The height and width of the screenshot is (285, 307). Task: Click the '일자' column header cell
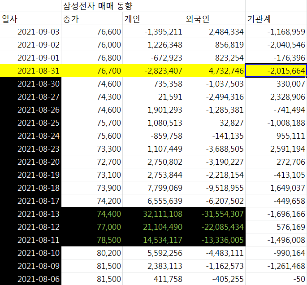coord(30,18)
